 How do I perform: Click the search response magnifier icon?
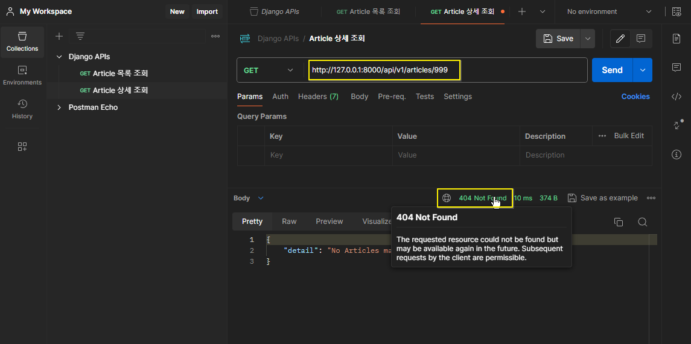[x=643, y=222]
